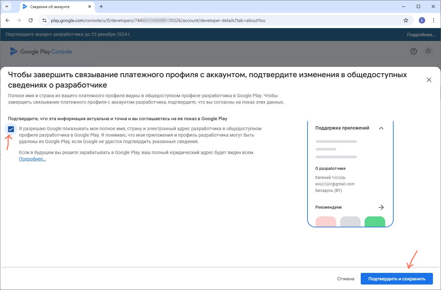Viewport: 441px width, 290px height.
Task: Close the Сведения об аккаунте browser tab
Action: click(x=90, y=6)
